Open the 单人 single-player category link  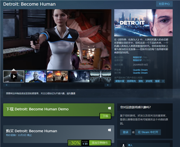pos(130,145)
